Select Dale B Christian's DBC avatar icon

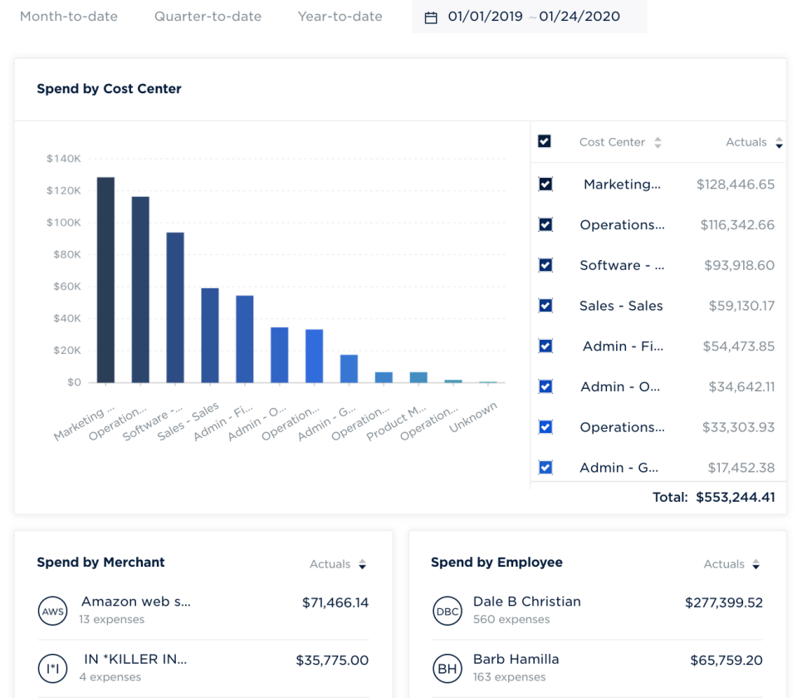447,609
